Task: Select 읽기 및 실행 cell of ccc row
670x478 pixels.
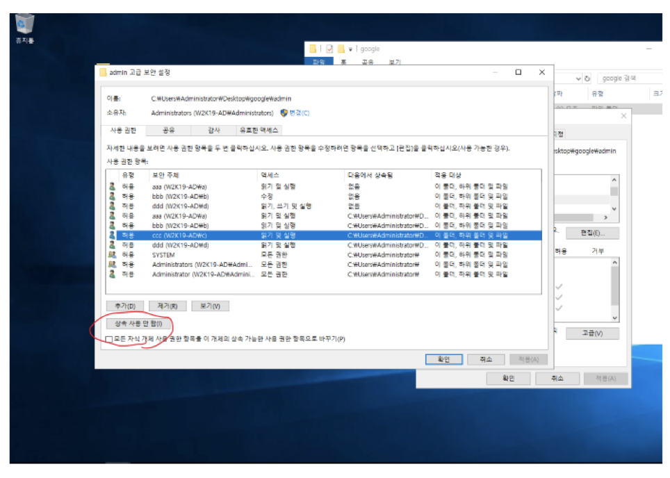Action: [278, 236]
